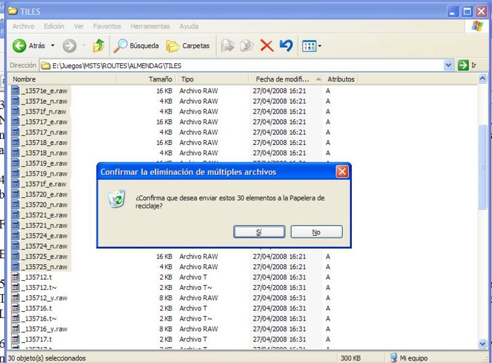Sort by the Nombre column header
This screenshot has height=363, width=492.
[28, 79]
